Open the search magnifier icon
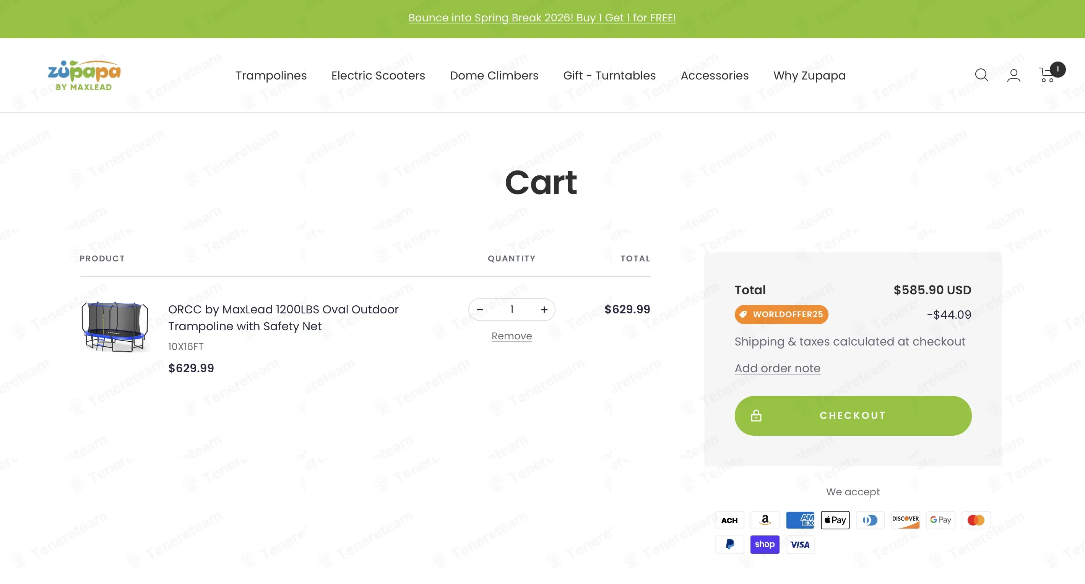The width and height of the screenshot is (1085, 584). point(981,75)
